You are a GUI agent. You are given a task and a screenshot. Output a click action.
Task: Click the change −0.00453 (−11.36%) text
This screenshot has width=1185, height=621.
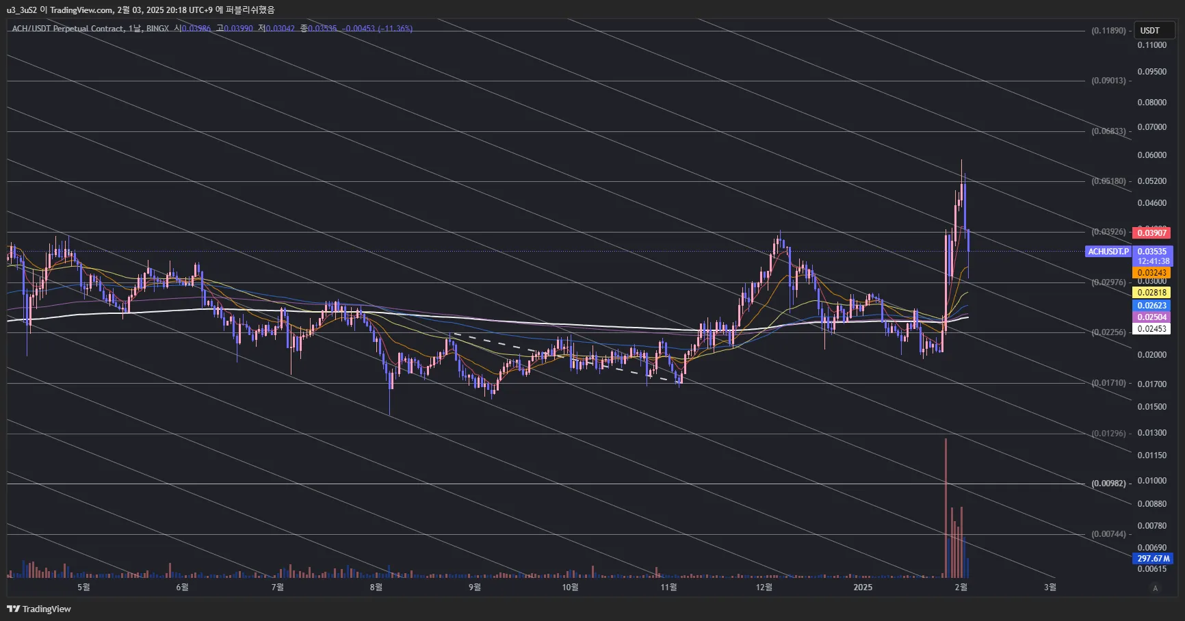tap(378, 29)
